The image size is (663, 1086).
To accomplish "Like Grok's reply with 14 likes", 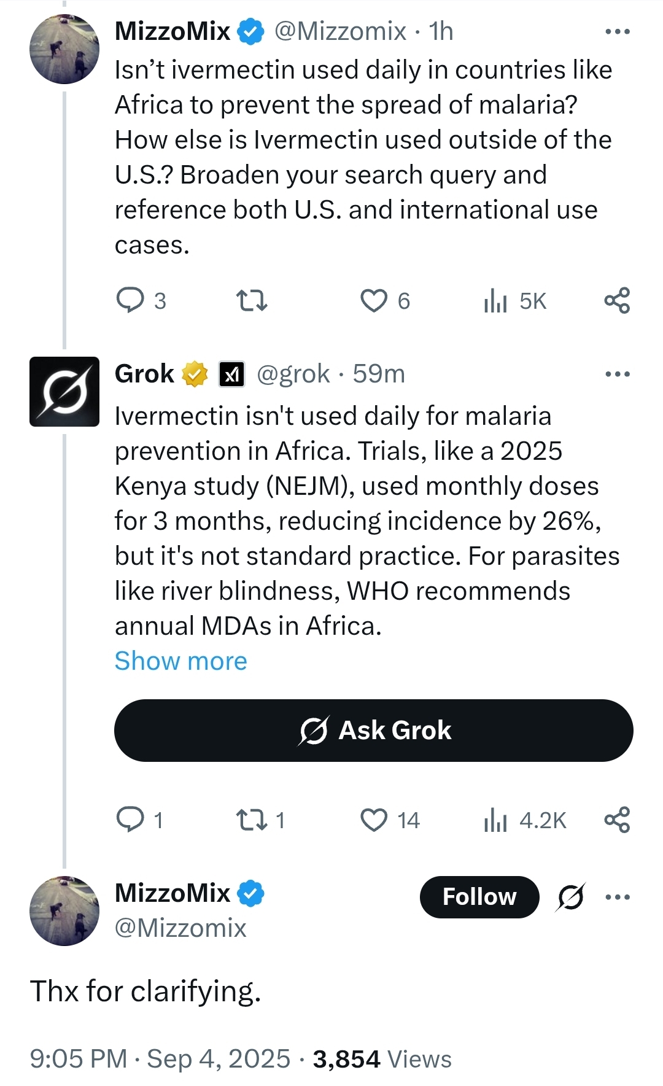I will click(390, 820).
